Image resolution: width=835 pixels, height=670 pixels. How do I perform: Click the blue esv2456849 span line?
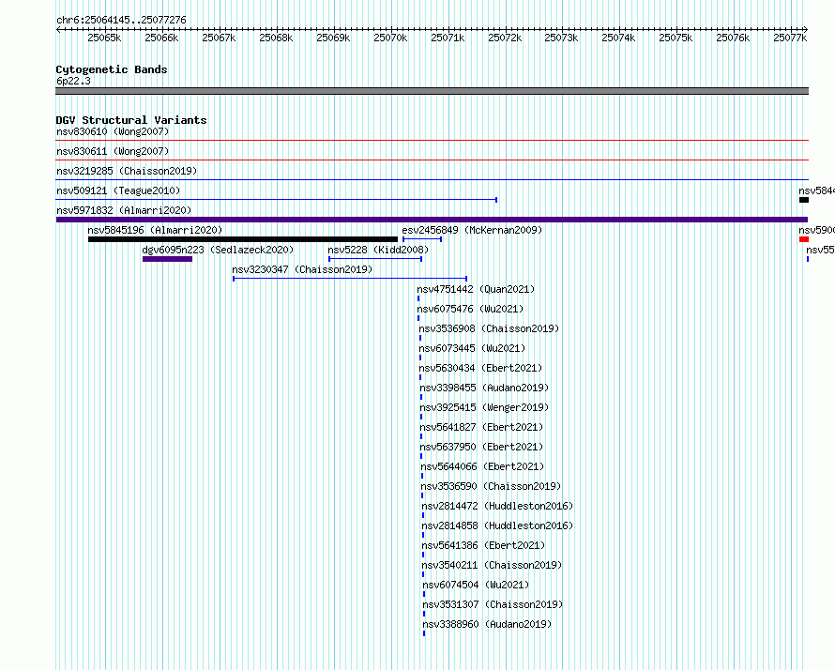(422, 239)
